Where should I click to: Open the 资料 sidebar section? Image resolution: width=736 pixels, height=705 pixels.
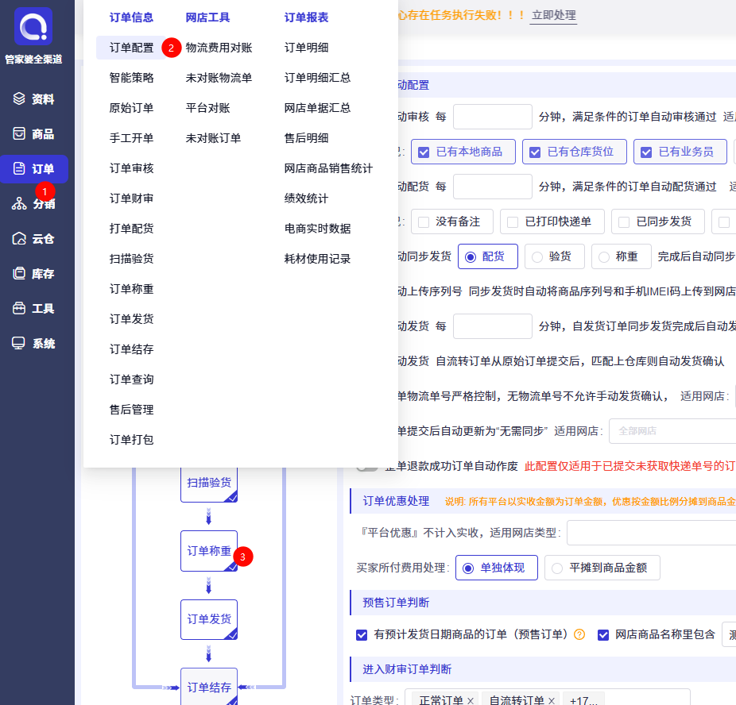(34, 99)
